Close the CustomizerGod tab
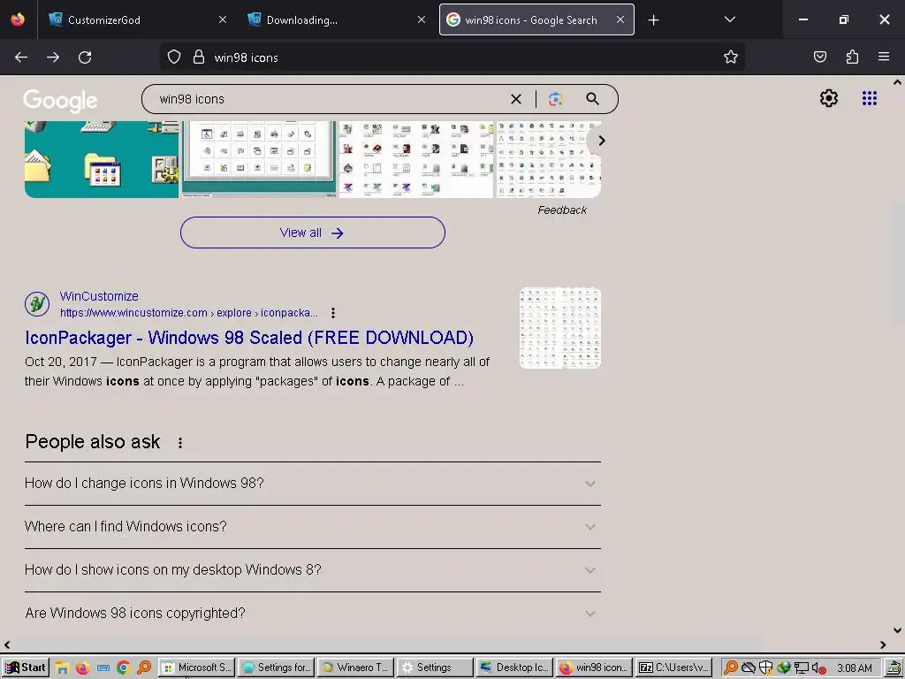 pos(223,19)
